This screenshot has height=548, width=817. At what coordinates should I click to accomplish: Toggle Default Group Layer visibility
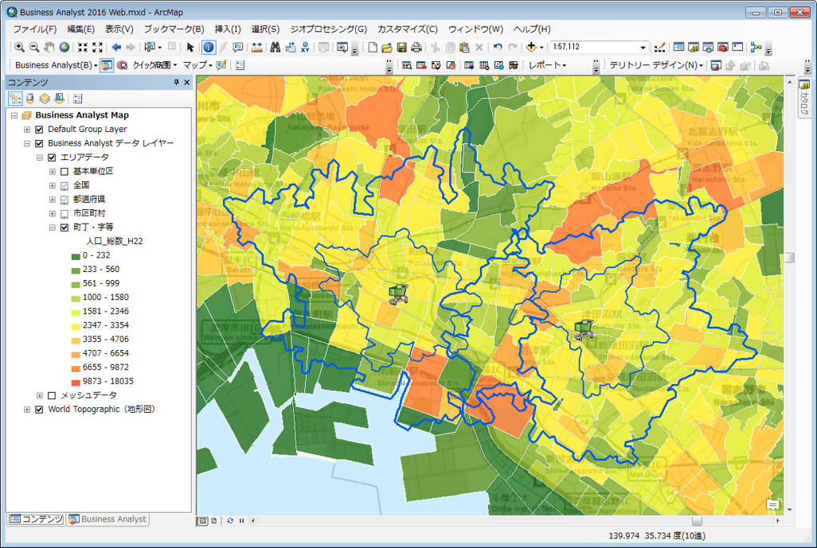39,130
